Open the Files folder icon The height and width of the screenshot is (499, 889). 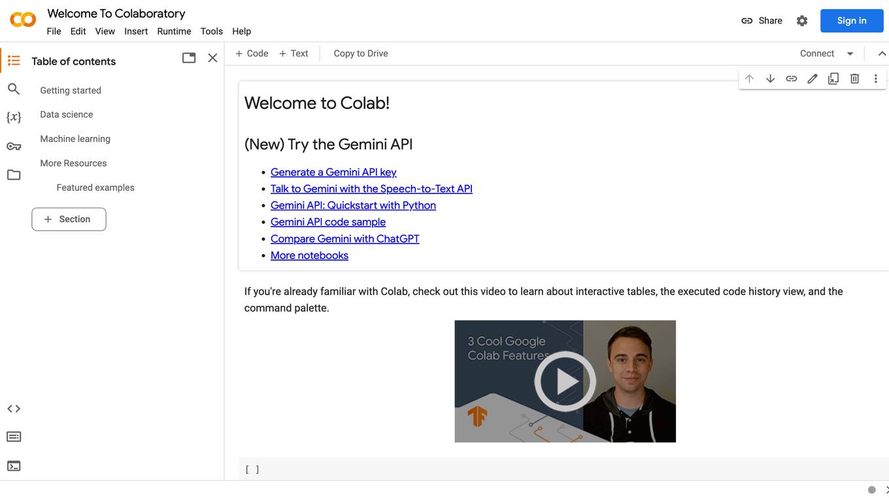pos(14,175)
